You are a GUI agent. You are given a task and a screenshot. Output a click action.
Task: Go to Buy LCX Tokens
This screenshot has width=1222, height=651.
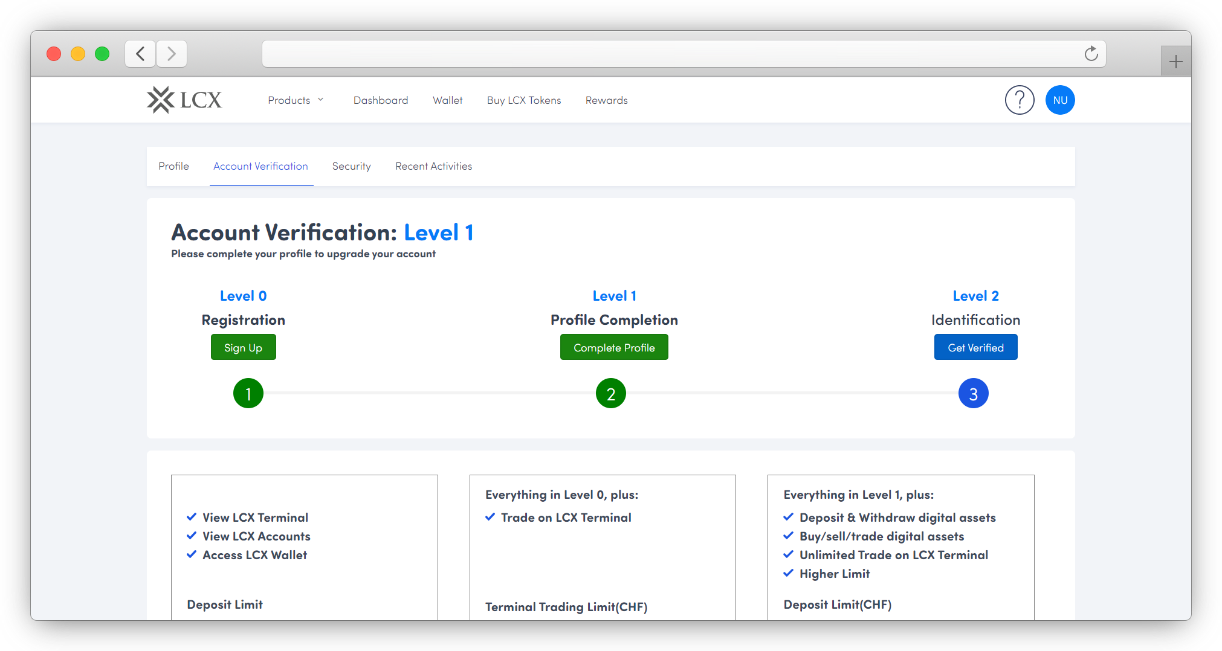pyautogui.click(x=524, y=100)
